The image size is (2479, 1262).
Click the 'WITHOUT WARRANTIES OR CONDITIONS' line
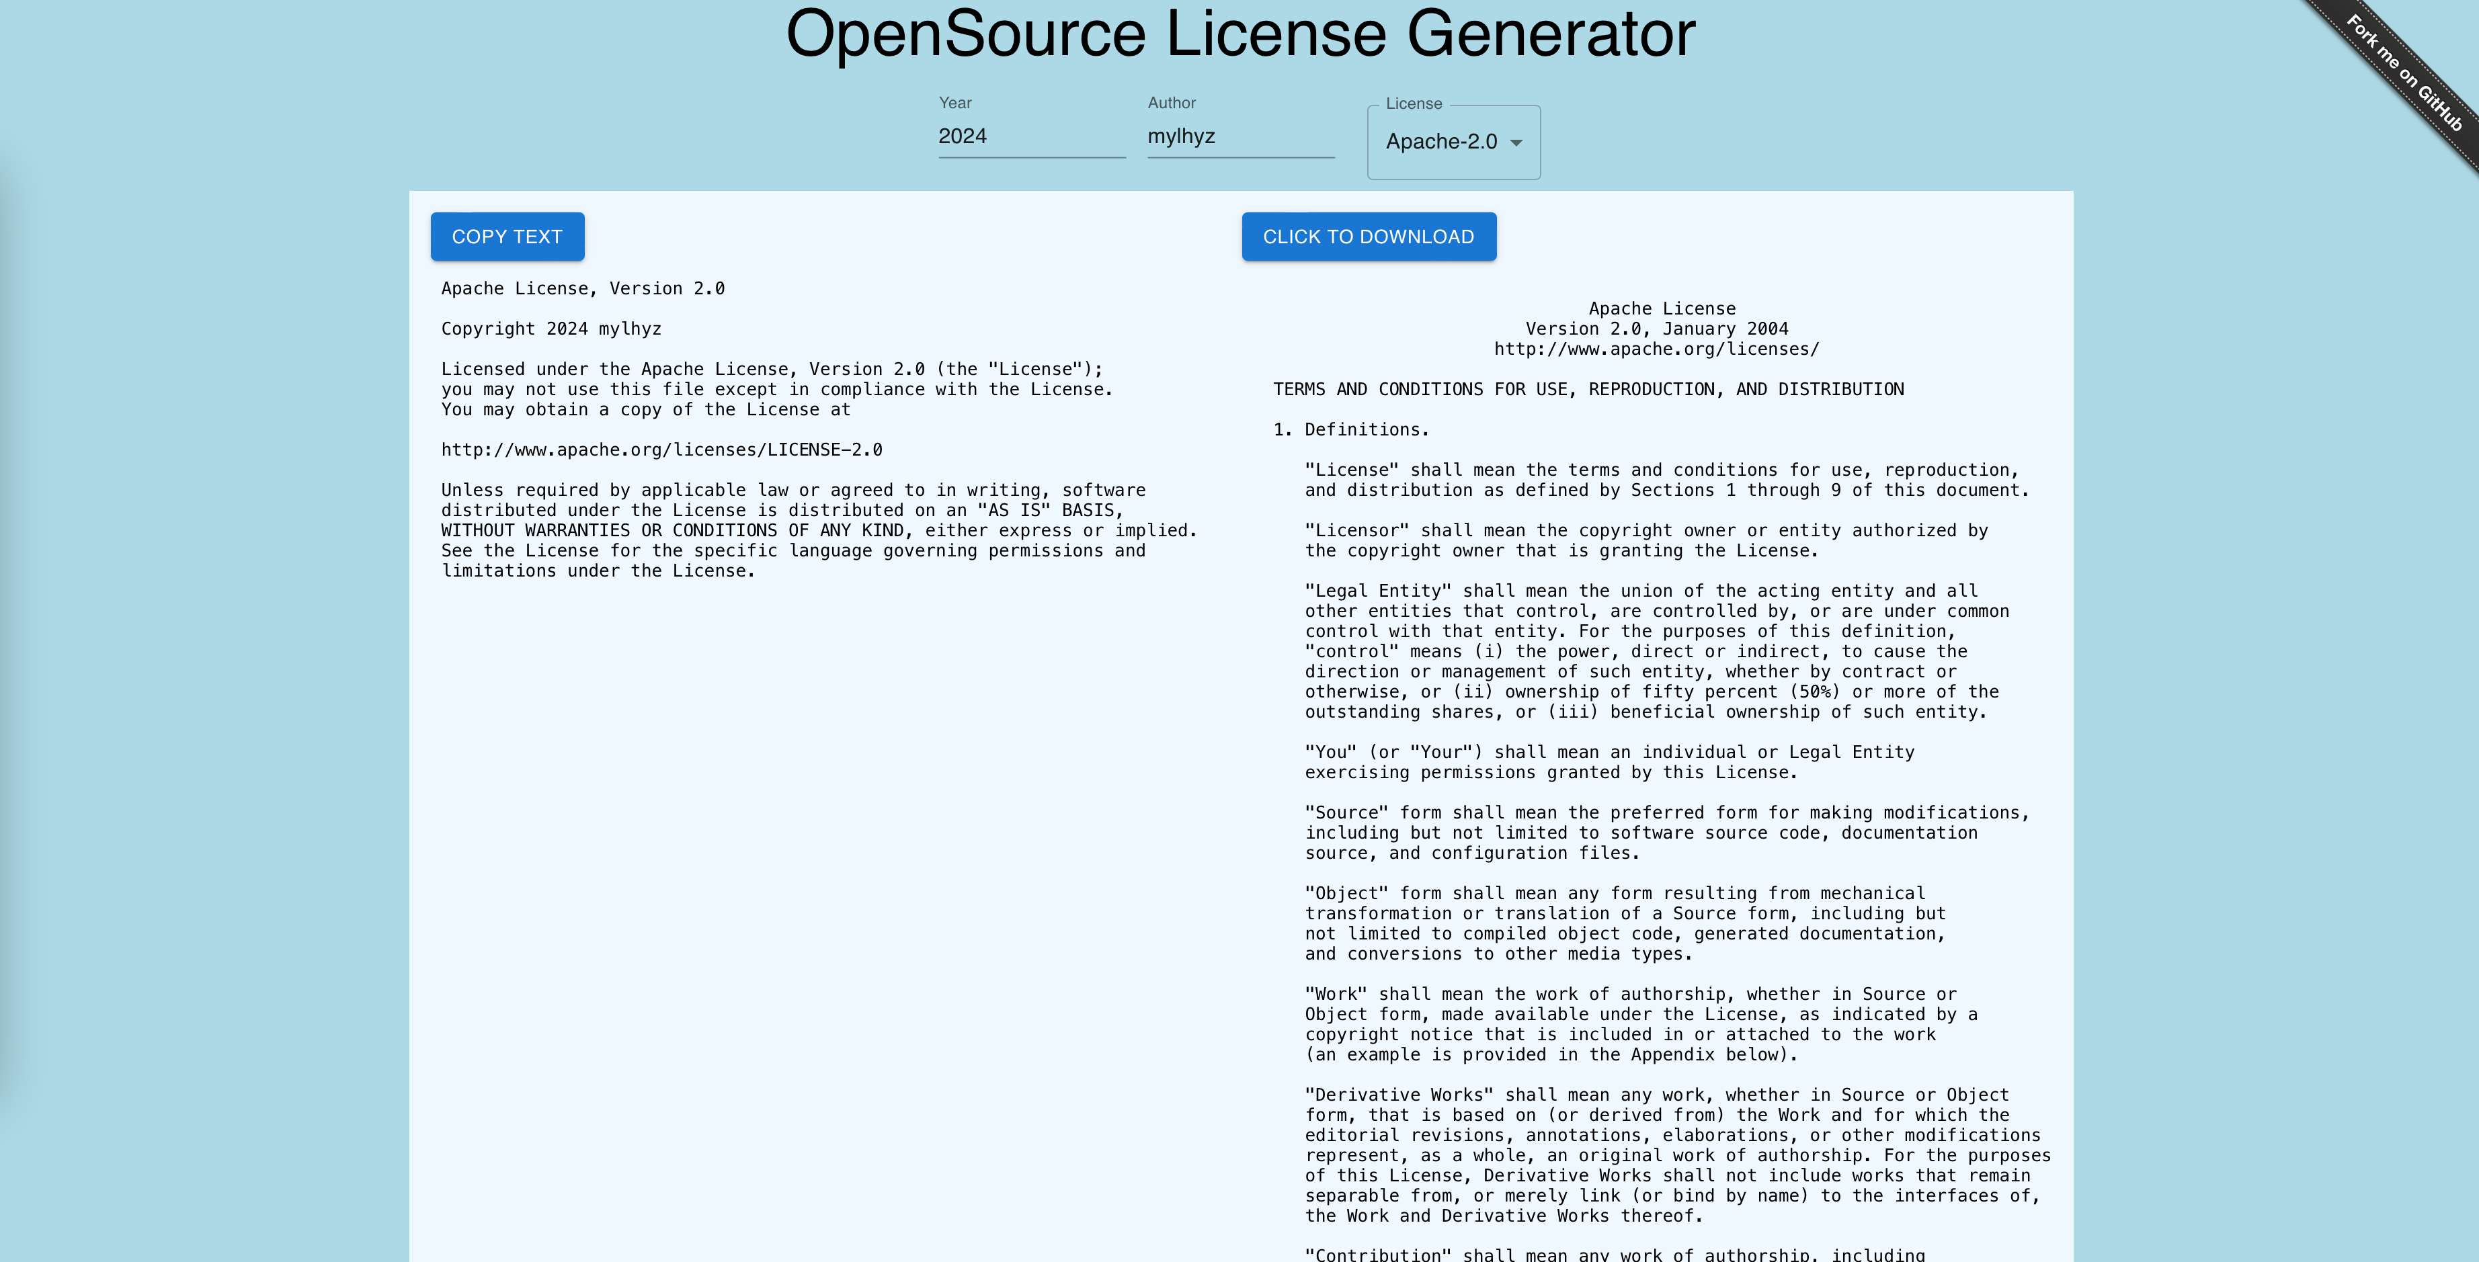tap(819, 531)
